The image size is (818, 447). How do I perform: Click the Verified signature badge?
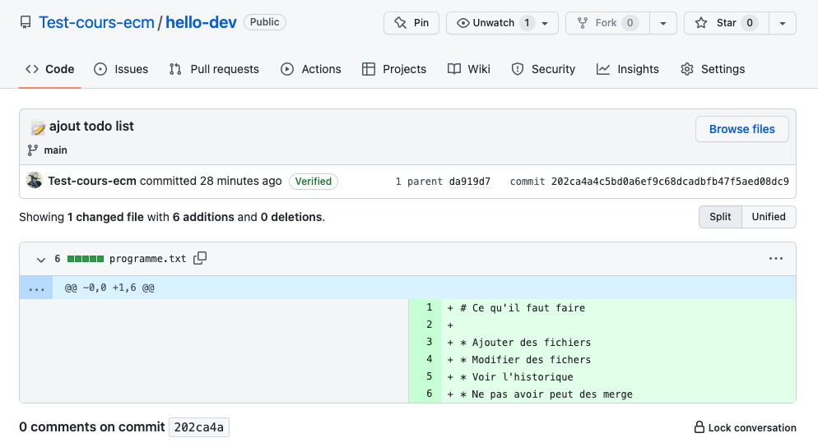(313, 182)
